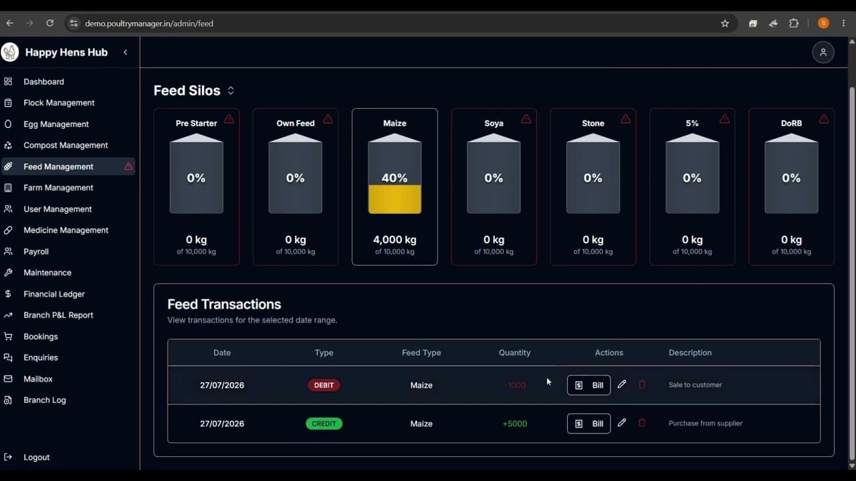Click the Stone silo warning icon
Viewport: 856px width, 481px height.
(625, 119)
